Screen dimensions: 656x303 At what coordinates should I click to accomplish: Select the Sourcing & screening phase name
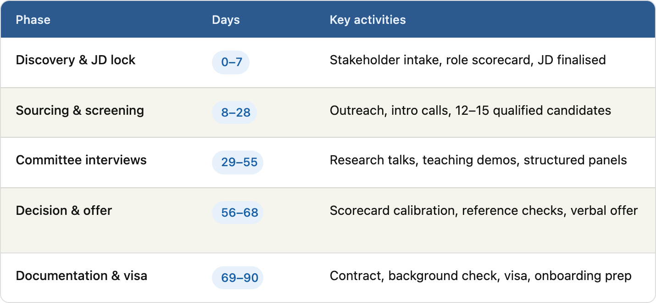[x=80, y=111]
